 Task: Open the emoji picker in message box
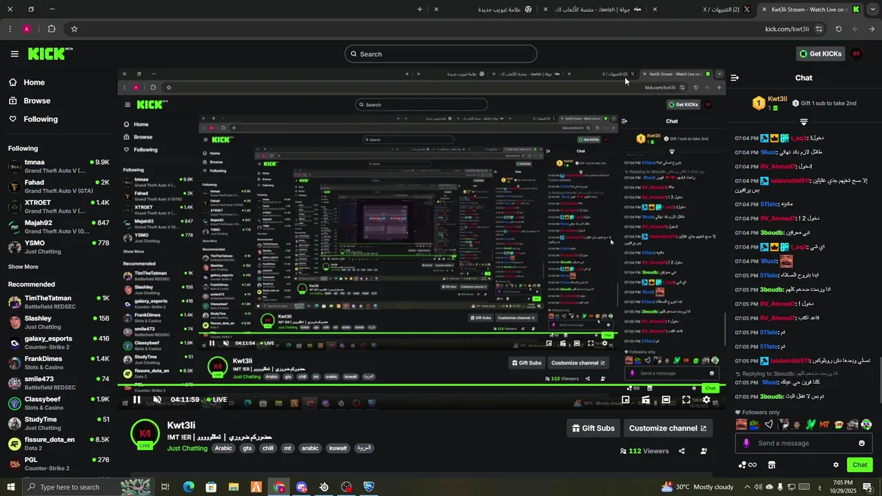861,443
